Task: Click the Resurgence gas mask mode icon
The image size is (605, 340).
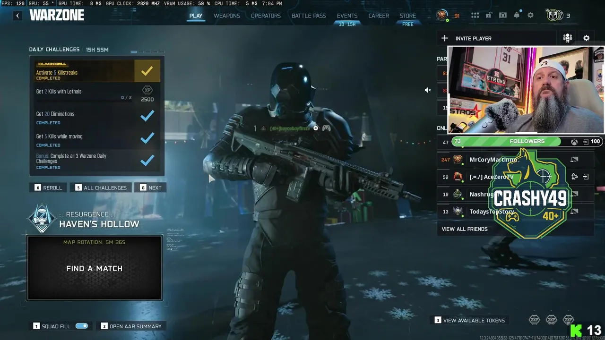Action: coord(42,219)
